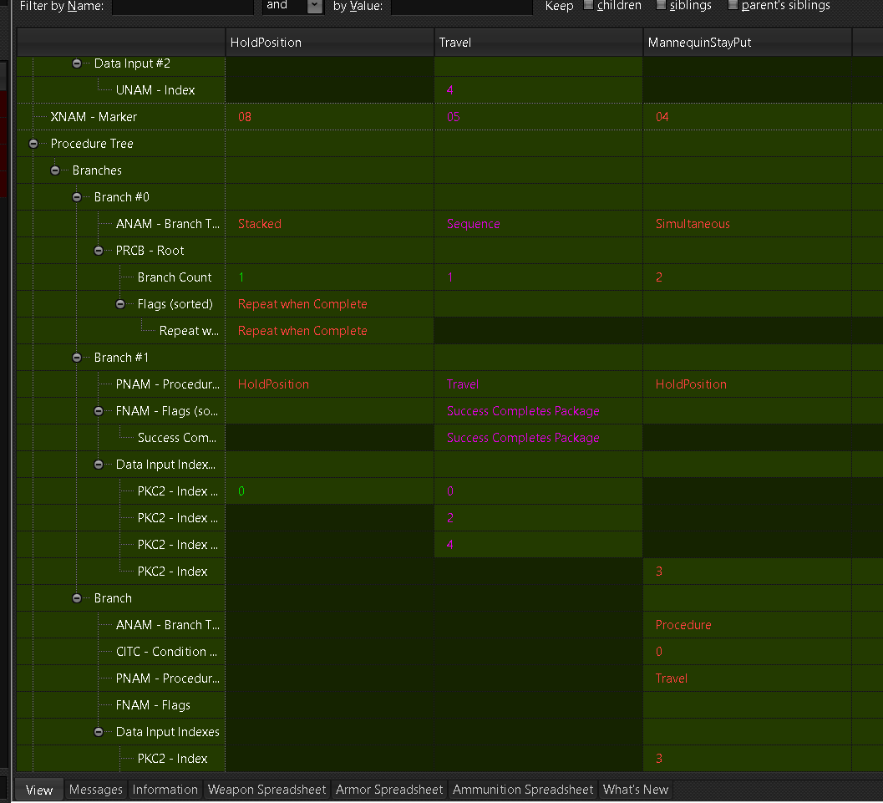
Task: Focus the Filter by Name field
Action: [x=183, y=7]
